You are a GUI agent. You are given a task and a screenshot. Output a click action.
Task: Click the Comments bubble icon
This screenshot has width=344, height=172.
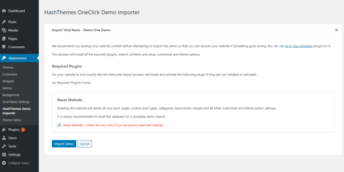[x=4, y=47]
